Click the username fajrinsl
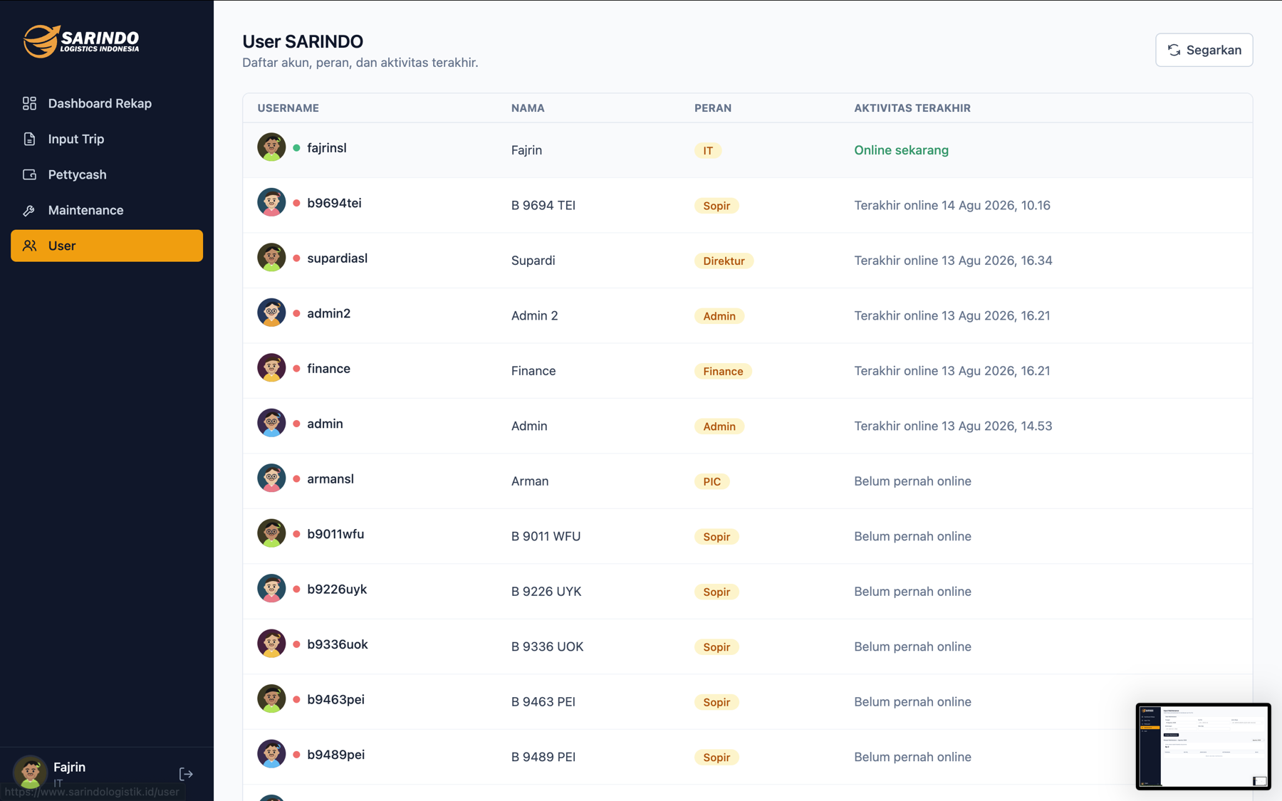 tap(327, 147)
